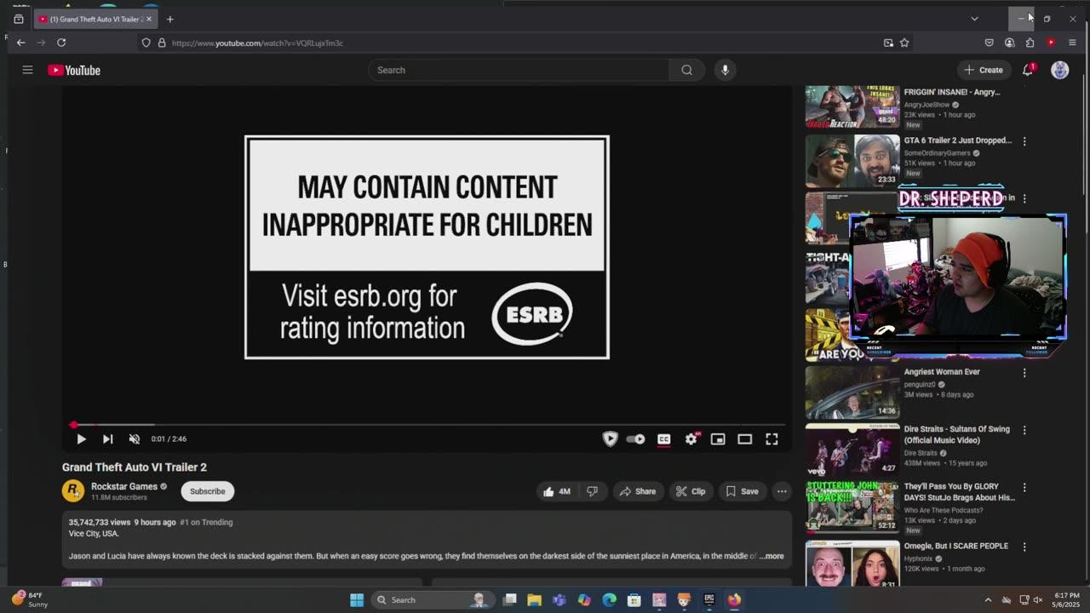Click the YouTube Create button

pyautogui.click(x=984, y=70)
